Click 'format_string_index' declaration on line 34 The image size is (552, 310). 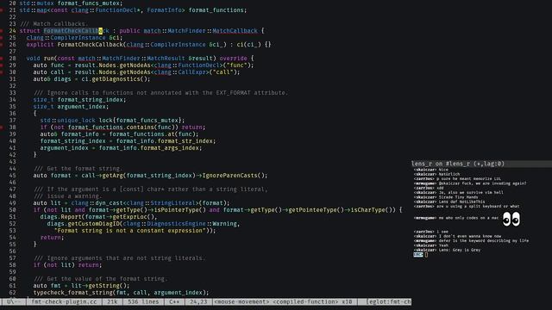click(90, 100)
